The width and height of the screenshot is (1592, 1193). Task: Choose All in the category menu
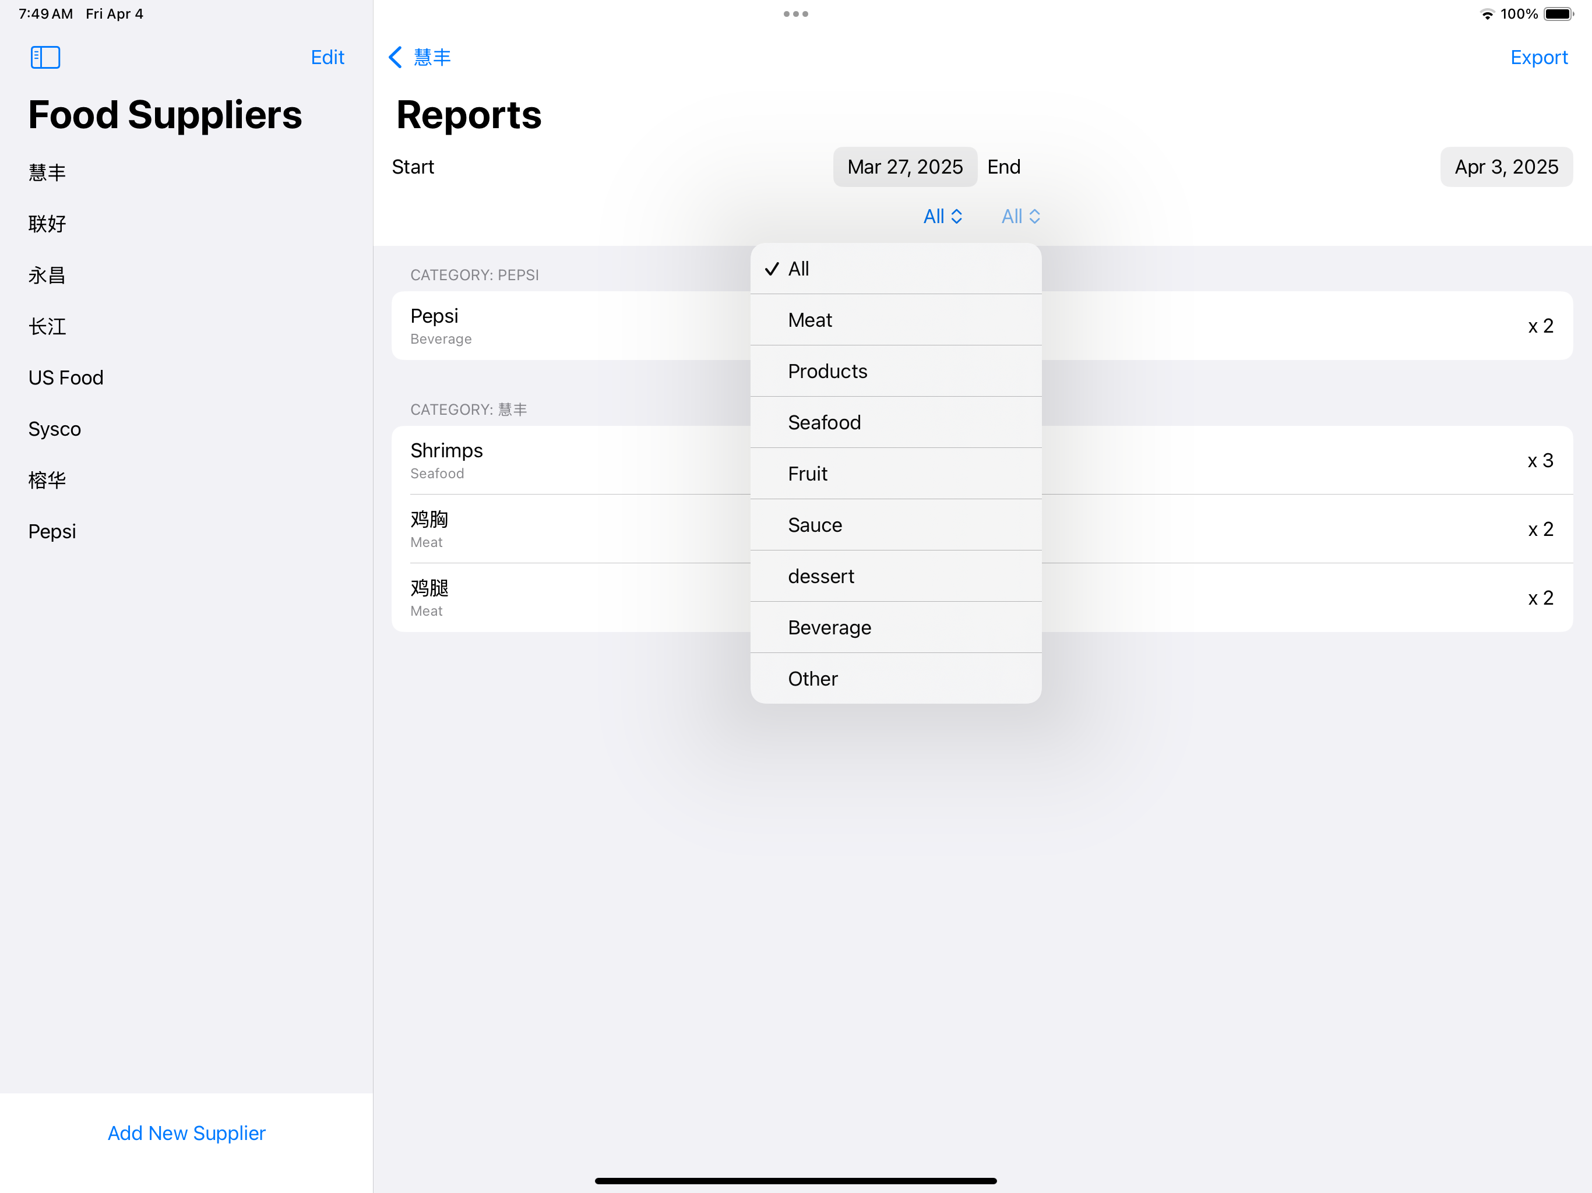tap(896, 269)
